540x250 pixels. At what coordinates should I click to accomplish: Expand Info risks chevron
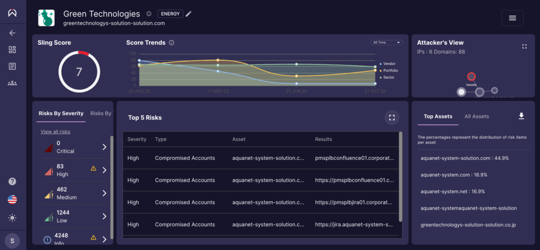[x=105, y=239]
